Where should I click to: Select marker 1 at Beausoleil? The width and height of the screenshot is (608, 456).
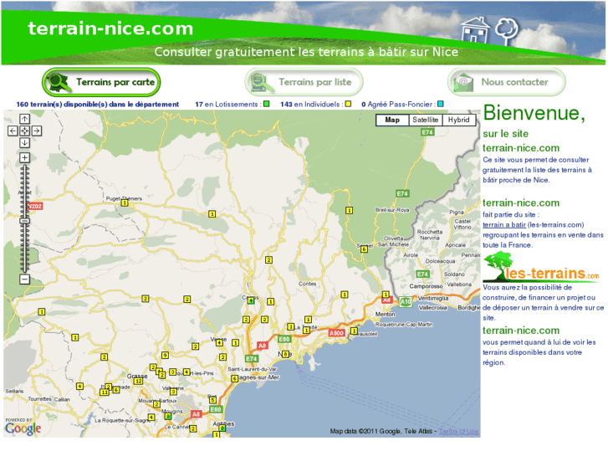pos(354,331)
